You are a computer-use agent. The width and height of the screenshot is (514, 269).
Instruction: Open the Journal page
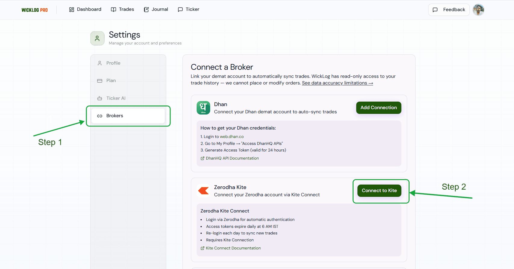pyautogui.click(x=156, y=9)
